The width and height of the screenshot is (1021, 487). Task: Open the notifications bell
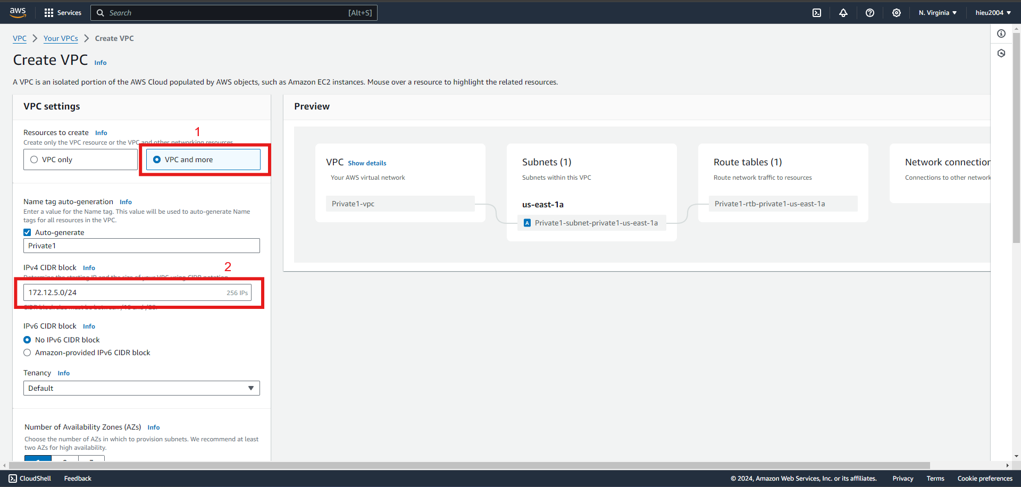(843, 13)
